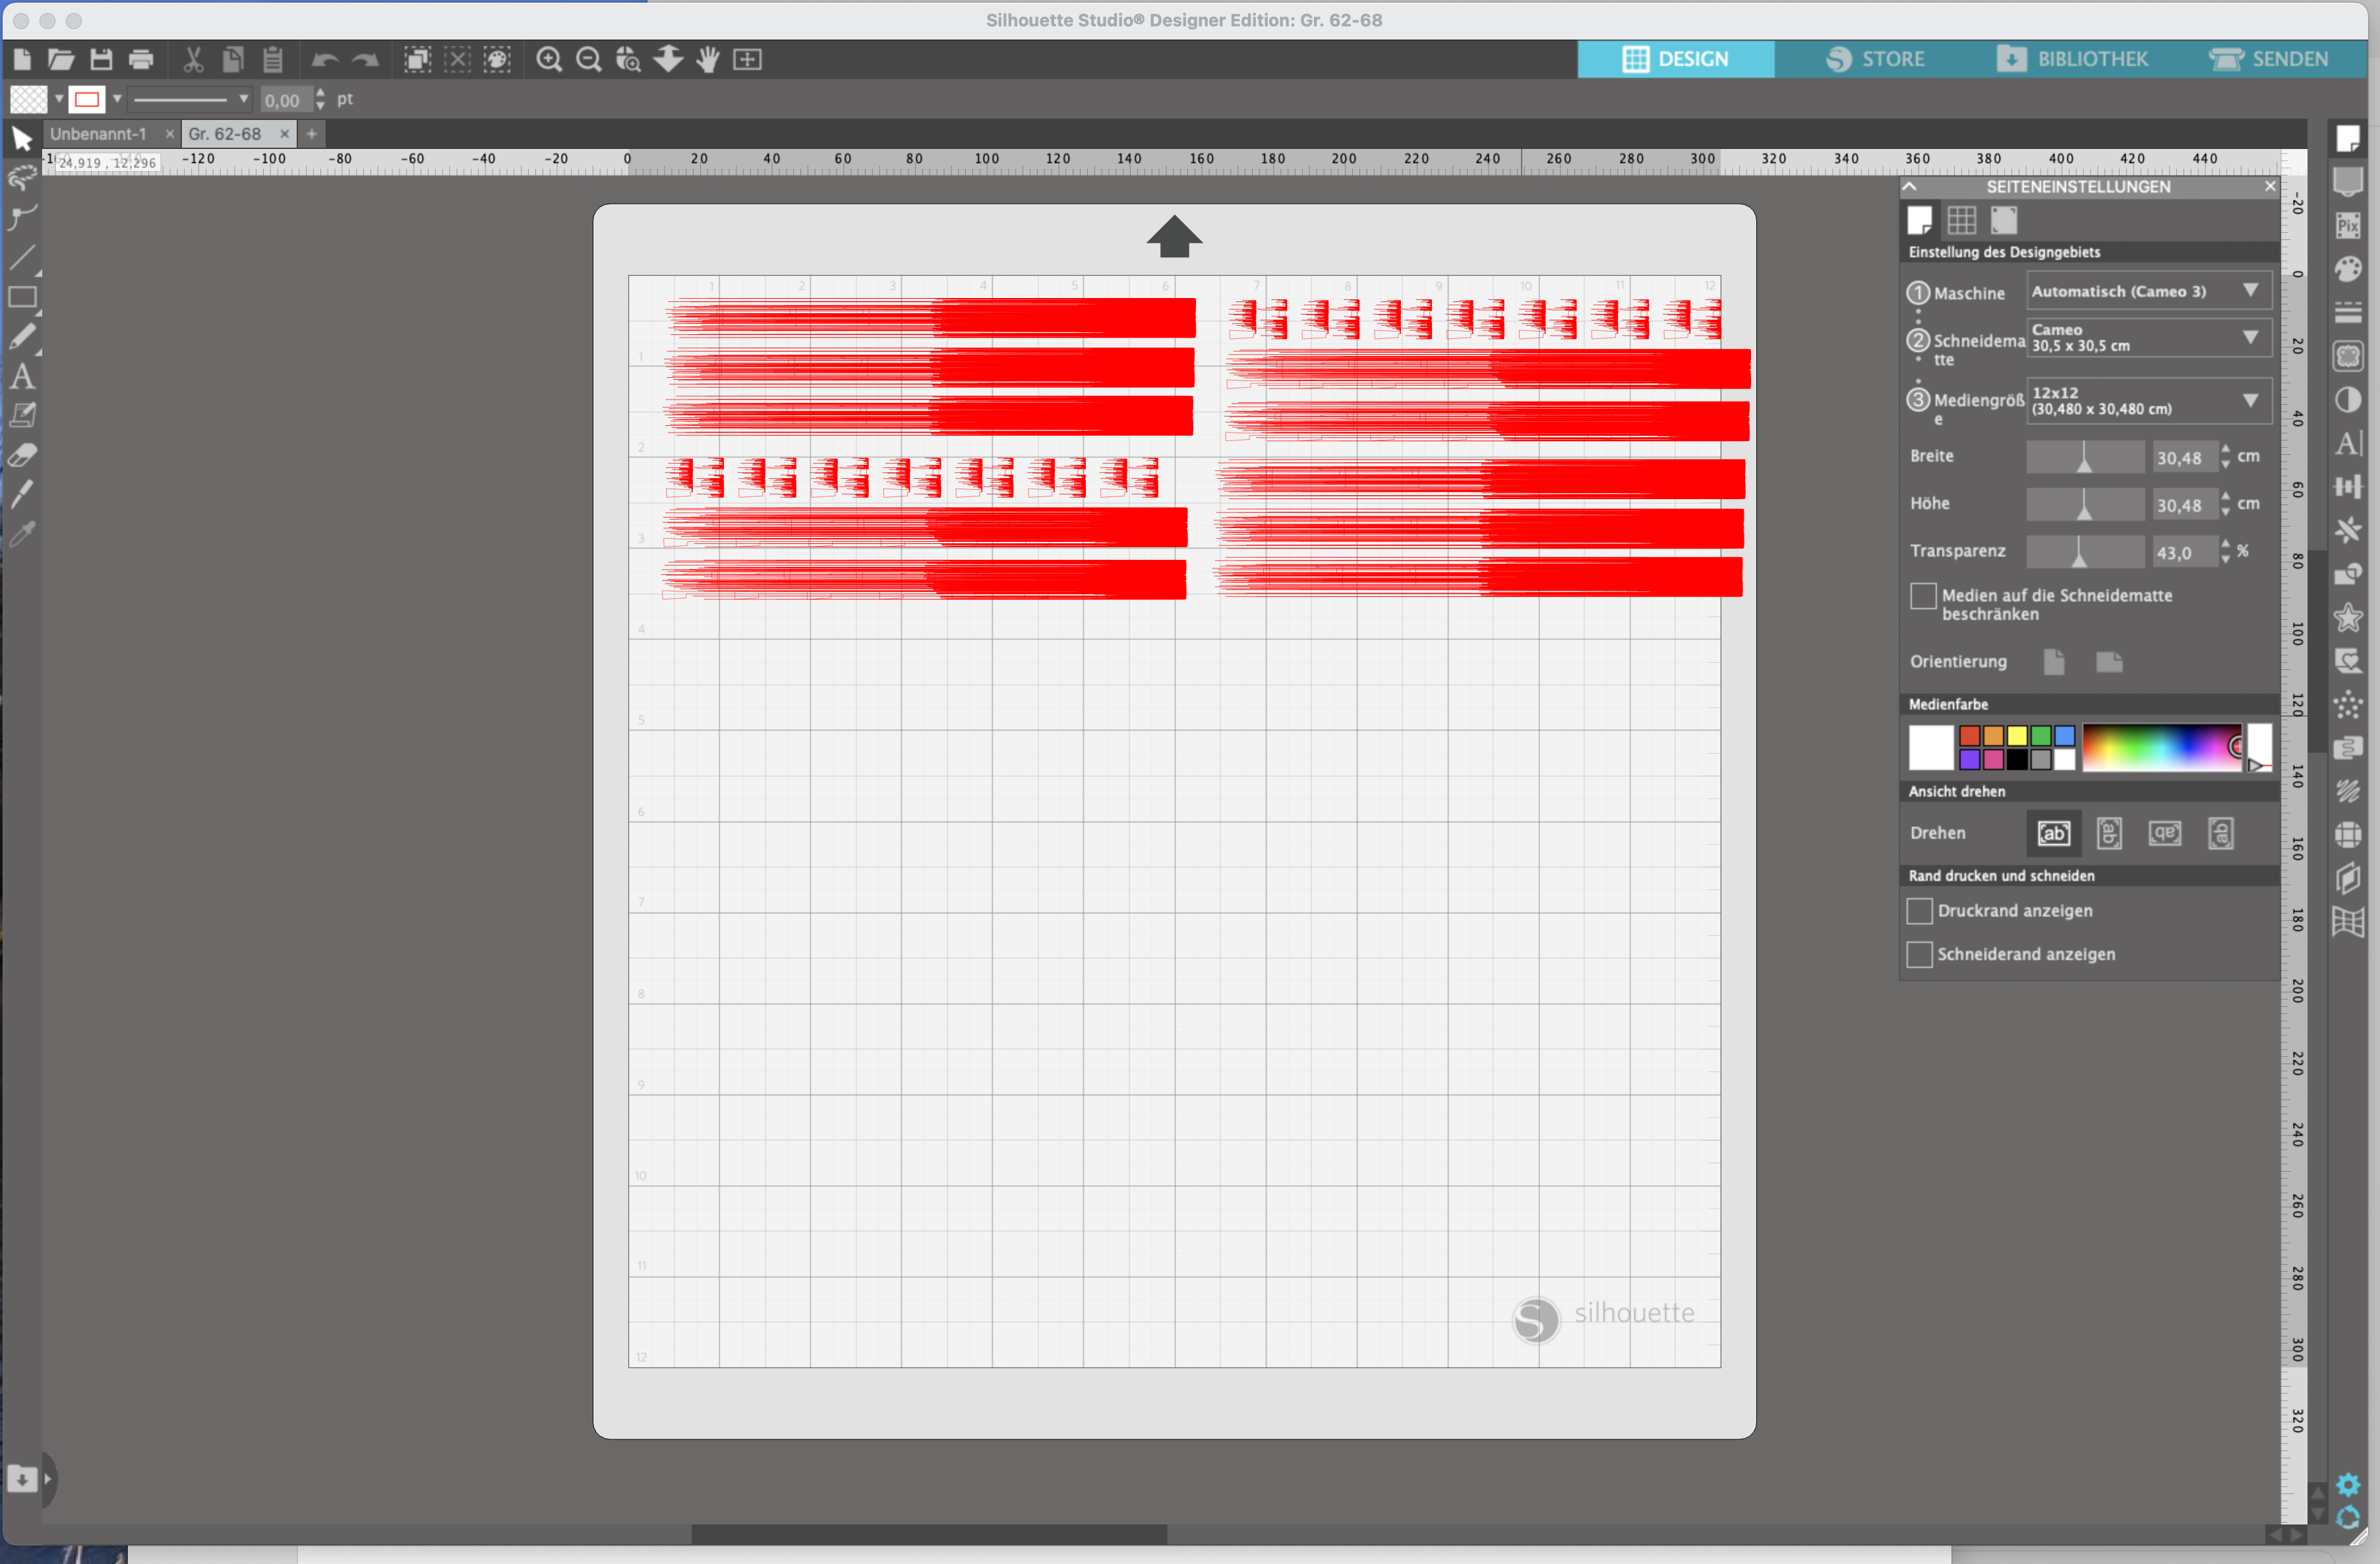Enable Medien auf die Schneidematte beschränken
The width and height of the screenshot is (2380, 1564).
pyautogui.click(x=1922, y=596)
